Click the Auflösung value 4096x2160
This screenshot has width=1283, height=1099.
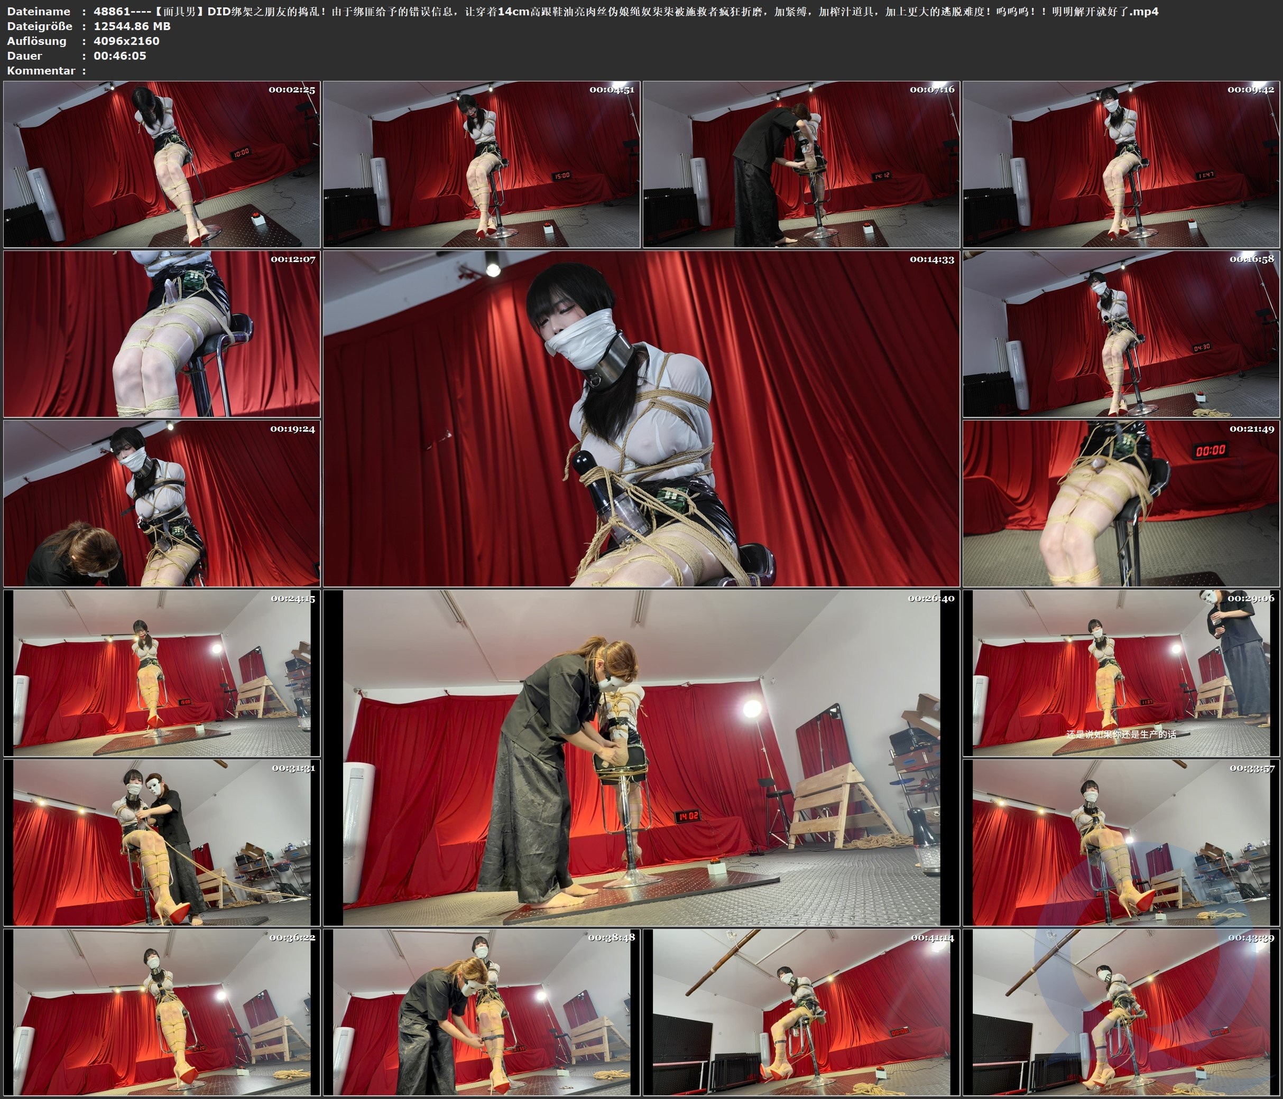click(x=126, y=41)
